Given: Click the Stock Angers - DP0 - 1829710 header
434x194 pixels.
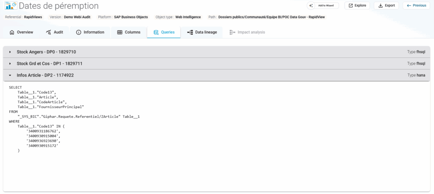Looking at the screenshot, I should [x=217, y=52].
